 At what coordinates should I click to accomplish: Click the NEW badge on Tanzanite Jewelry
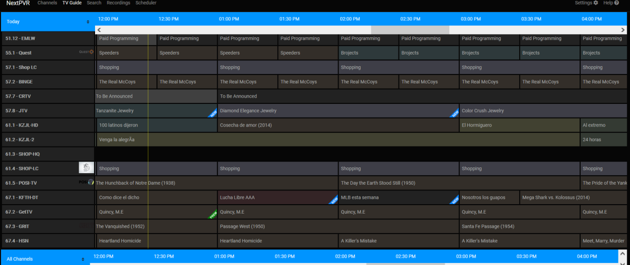(x=213, y=113)
